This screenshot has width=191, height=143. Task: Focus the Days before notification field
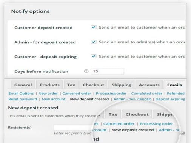pos(108,71)
